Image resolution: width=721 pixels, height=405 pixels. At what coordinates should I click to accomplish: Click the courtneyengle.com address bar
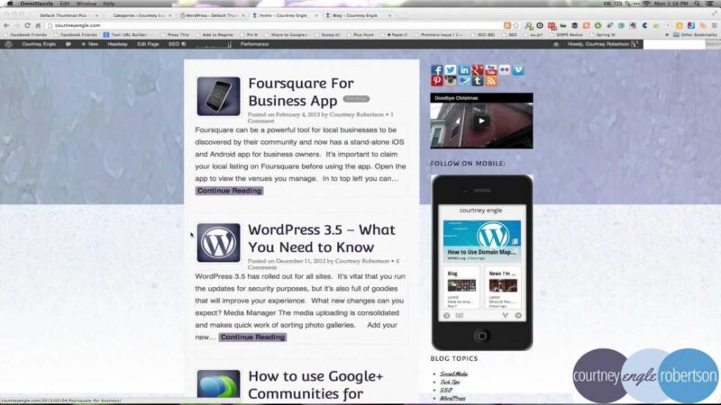[x=276, y=26]
